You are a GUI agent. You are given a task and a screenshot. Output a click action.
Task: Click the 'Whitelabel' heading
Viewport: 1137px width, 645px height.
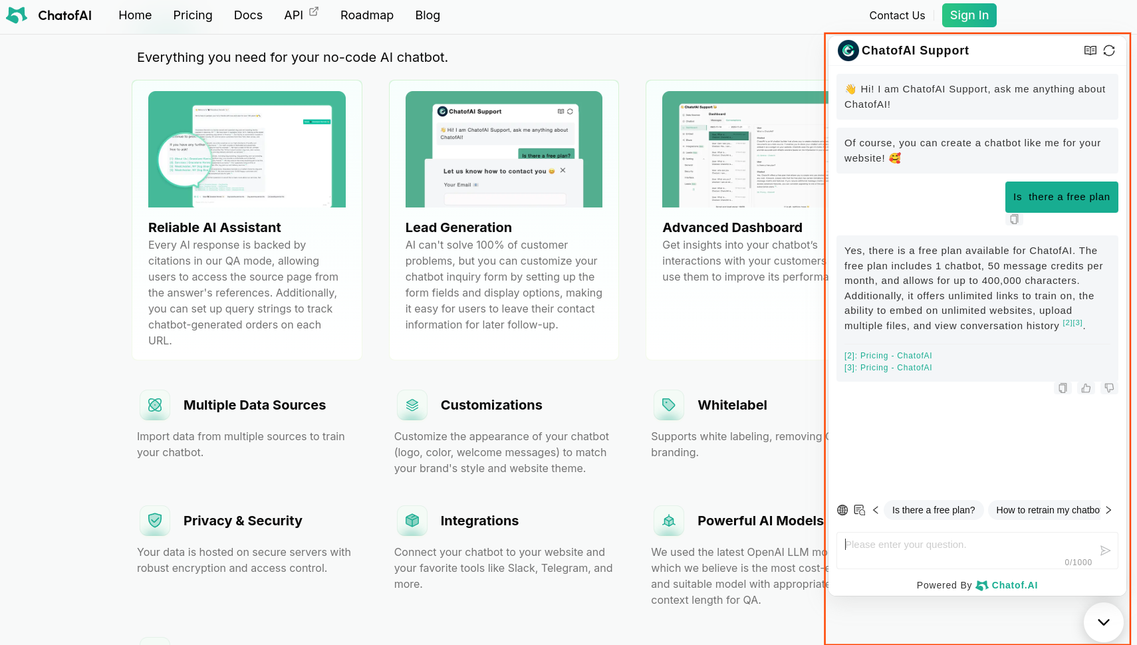pyautogui.click(x=732, y=405)
